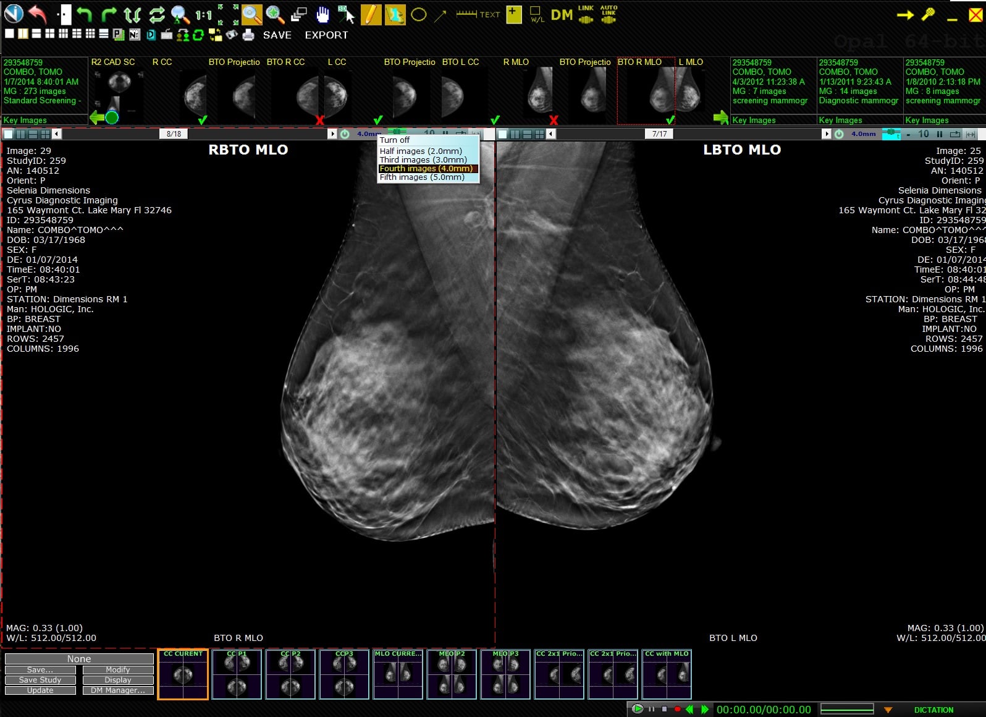The image size is (986, 717).
Task: Click the orange dictation dropdown arrow
Action: point(888,710)
